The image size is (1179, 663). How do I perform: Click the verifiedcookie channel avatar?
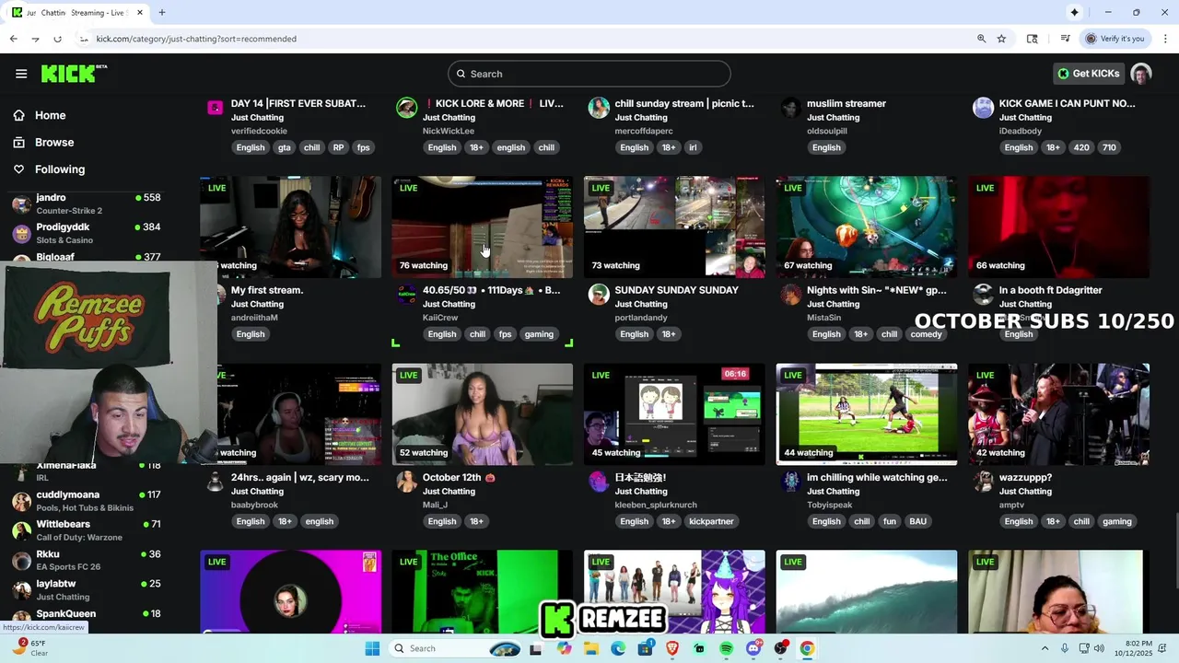pos(215,108)
